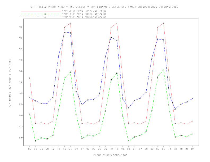Click x-axis tick label 69
The width and height of the screenshot is (210, 162).
(164, 149)
